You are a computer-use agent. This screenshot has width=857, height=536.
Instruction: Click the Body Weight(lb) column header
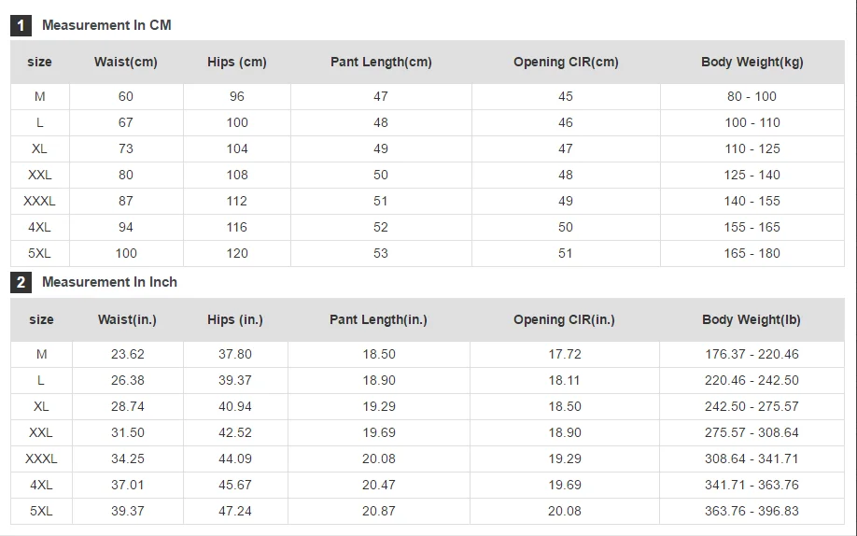point(752,319)
